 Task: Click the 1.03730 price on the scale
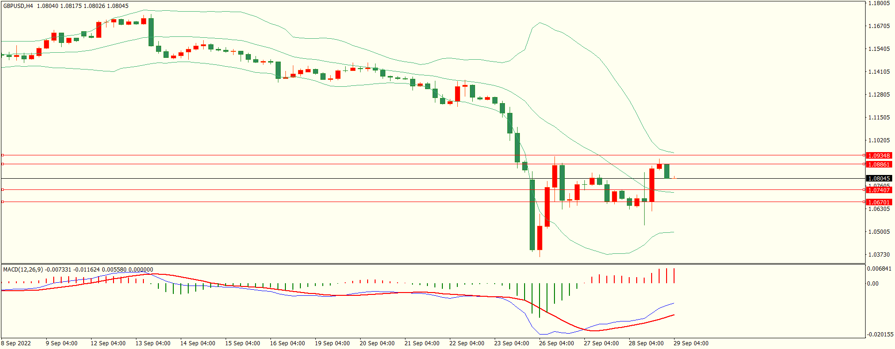click(879, 255)
